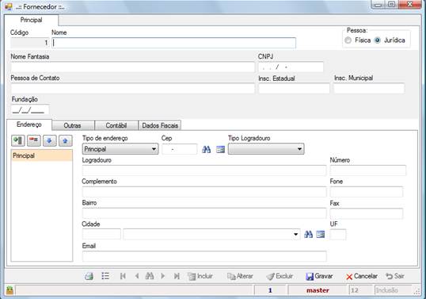The width and height of the screenshot is (426, 299).
Task: Minimize the Fornecedor window
Action: point(378,4)
